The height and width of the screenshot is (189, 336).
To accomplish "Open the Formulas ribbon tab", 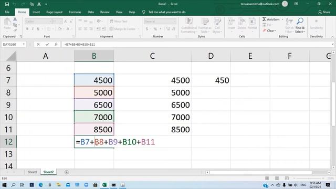I will point(75,12).
